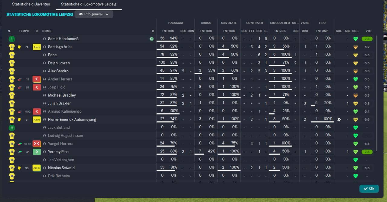Click Samir Handanovič's 7.3 rating badge
Viewport: 387px width, 202px height.
click(367, 39)
